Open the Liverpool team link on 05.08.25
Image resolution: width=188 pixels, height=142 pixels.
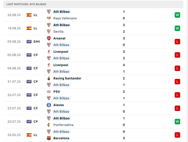[x=61, y=52]
